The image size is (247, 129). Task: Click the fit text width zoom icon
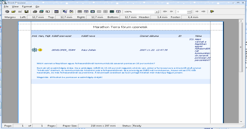coord(86,12)
